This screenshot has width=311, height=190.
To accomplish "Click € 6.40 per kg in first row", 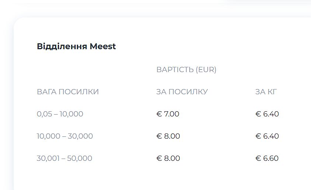I will click(267, 114).
